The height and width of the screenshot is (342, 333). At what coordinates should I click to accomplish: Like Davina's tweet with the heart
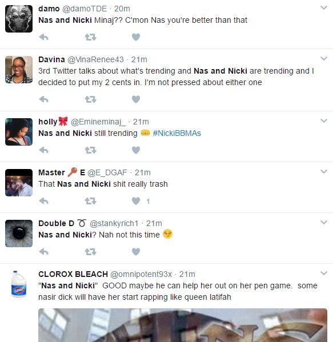pyautogui.click(x=136, y=99)
